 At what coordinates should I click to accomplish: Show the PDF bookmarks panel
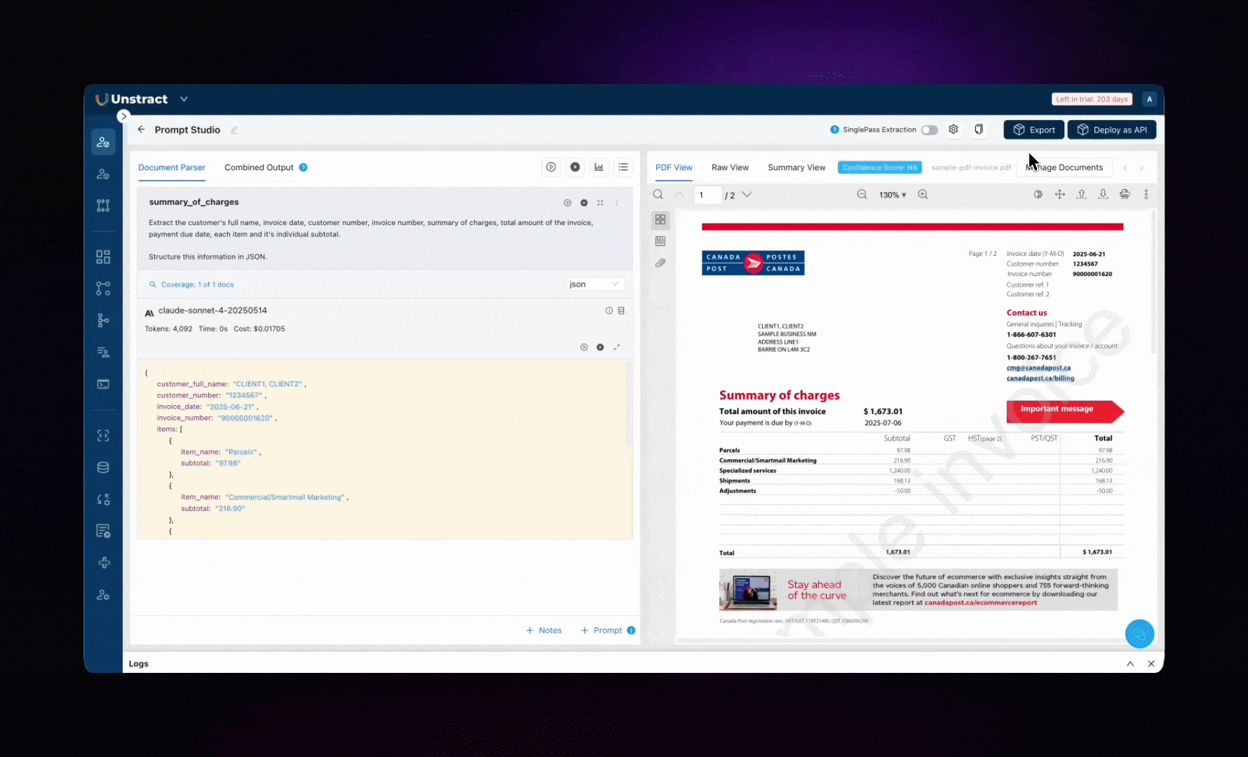coord(660,241)
